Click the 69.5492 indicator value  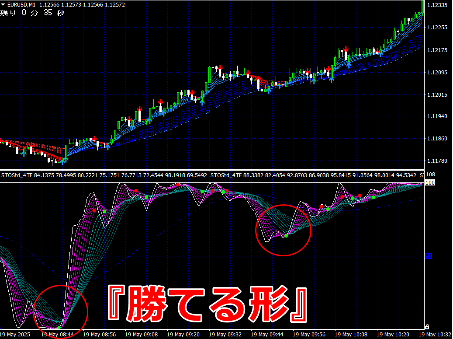197,175
